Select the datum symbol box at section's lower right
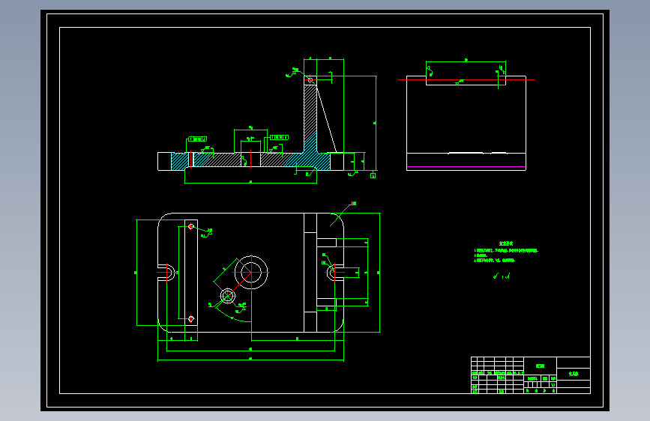This screenshot has width=650, height=421. click(x=373, y=176)
